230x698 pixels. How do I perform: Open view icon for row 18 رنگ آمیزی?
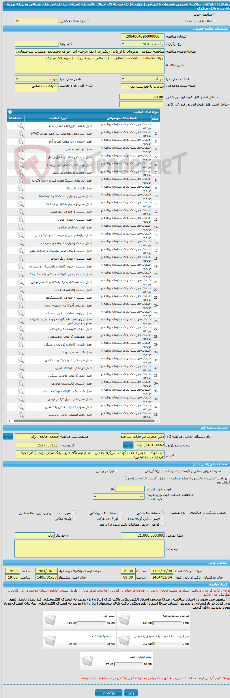(20, 258)
